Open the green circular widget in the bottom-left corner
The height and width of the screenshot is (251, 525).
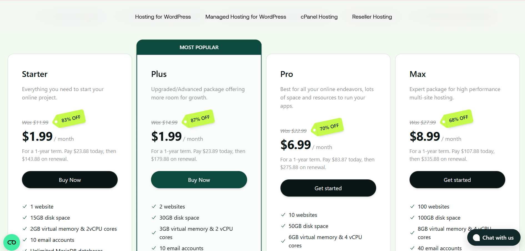[x=12, y=242]
